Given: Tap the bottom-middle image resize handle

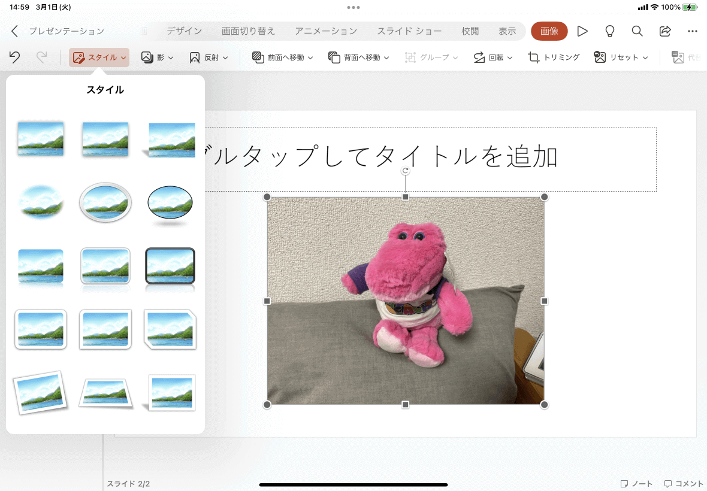Looking at the screenshot, I should pyautogui.click(x=406, y=405).
